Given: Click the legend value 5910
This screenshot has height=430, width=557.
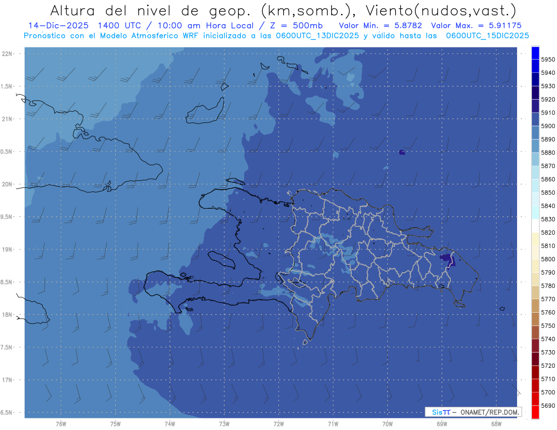Looking at the screenshot, I should pyautogui.click(x=548, y=113).
